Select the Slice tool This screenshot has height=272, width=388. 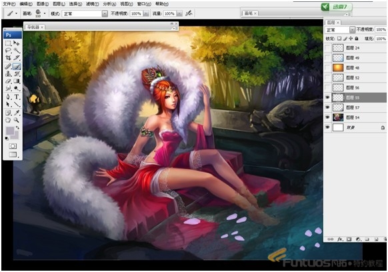17,58
